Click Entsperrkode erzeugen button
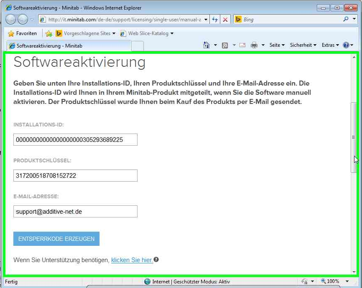This screenshot has height=288, width=362. pos(56,239)
